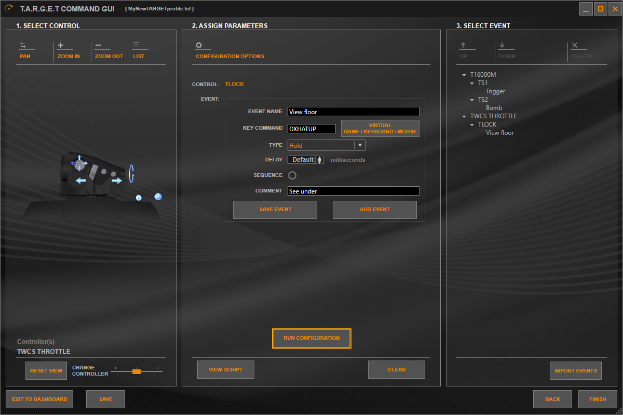The height and width of the screenshot is (415, 623).
Task: Click the orange TLOCK control label
Action: tap(234, 84)
